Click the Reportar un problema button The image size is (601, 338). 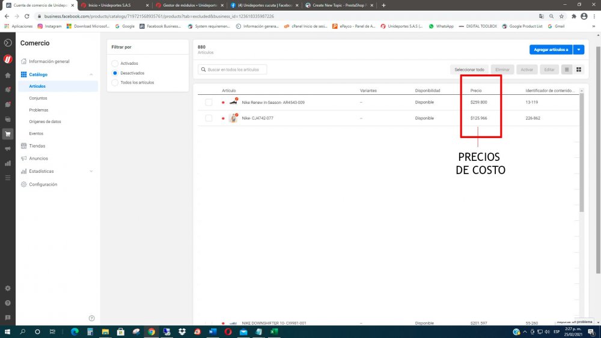coord(574,322)
